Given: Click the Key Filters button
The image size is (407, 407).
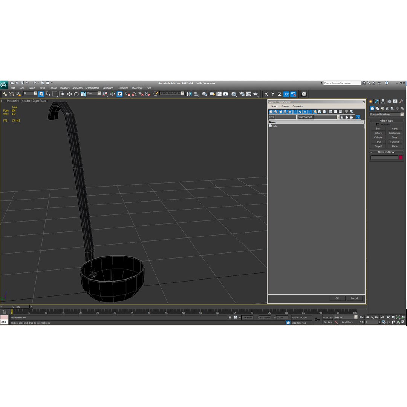Looking at the screenshot, I should tap(348, 322).
